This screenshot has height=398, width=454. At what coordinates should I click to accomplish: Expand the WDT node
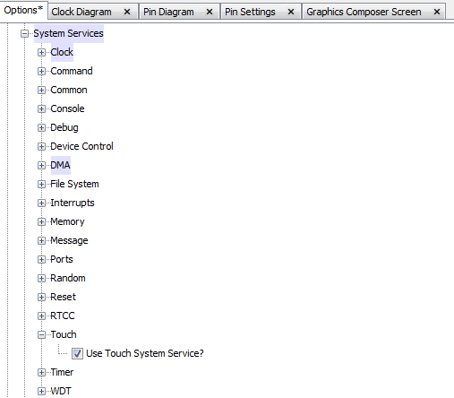(x=41, y=392)
